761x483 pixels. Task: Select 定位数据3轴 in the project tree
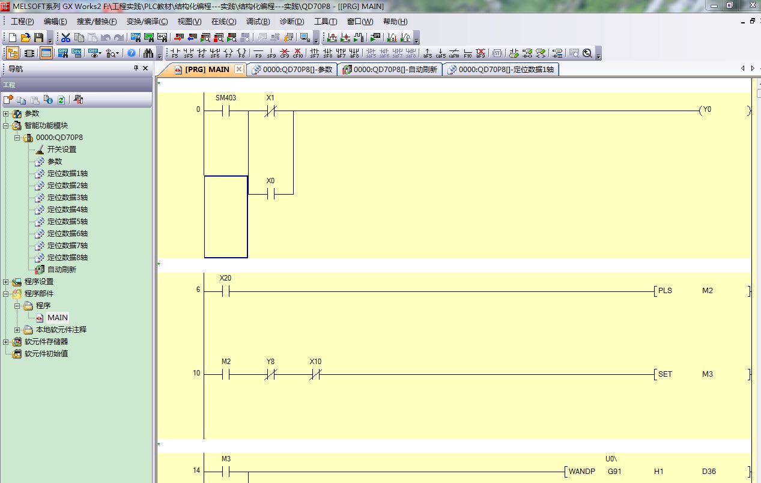point(67,198)
